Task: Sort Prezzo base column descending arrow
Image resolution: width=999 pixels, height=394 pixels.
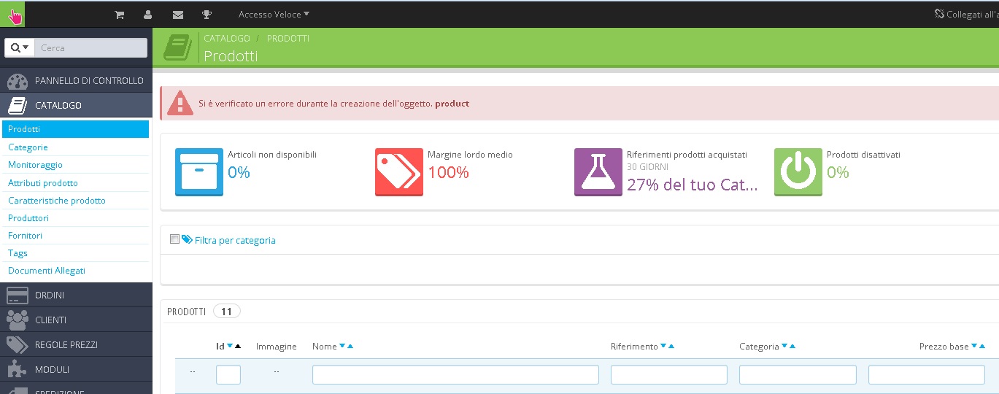Action: (974, 346)
